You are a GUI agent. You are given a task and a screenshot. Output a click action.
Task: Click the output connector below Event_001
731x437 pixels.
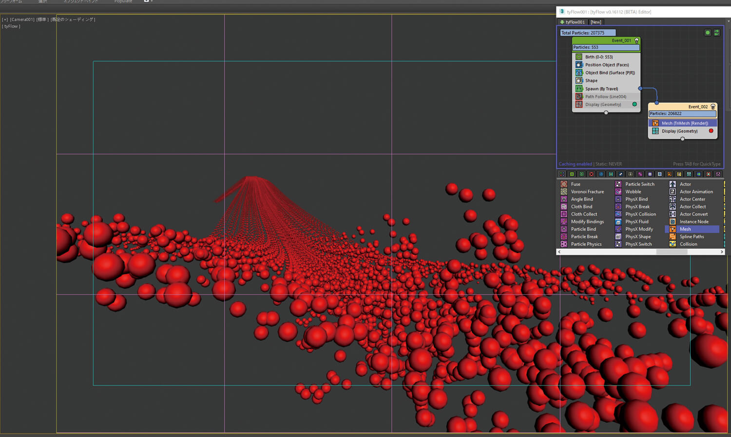click(606, 113)
